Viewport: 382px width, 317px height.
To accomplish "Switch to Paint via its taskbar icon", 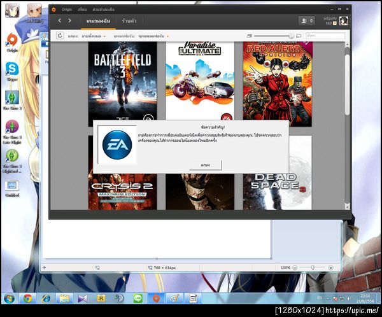I will (174, 299).
